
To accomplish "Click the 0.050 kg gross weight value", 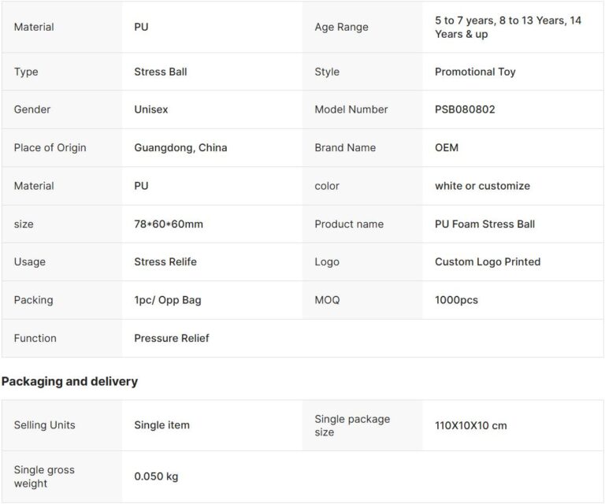I will (157, 476).
